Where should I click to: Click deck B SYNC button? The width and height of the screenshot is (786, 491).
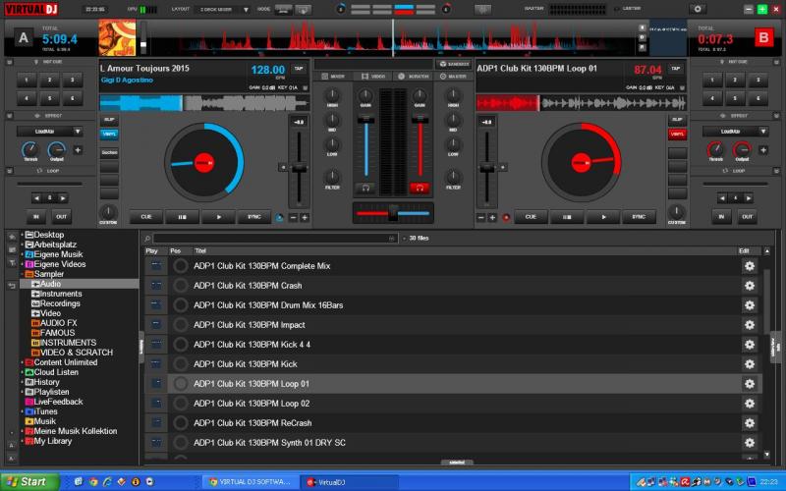pos(639,217)
